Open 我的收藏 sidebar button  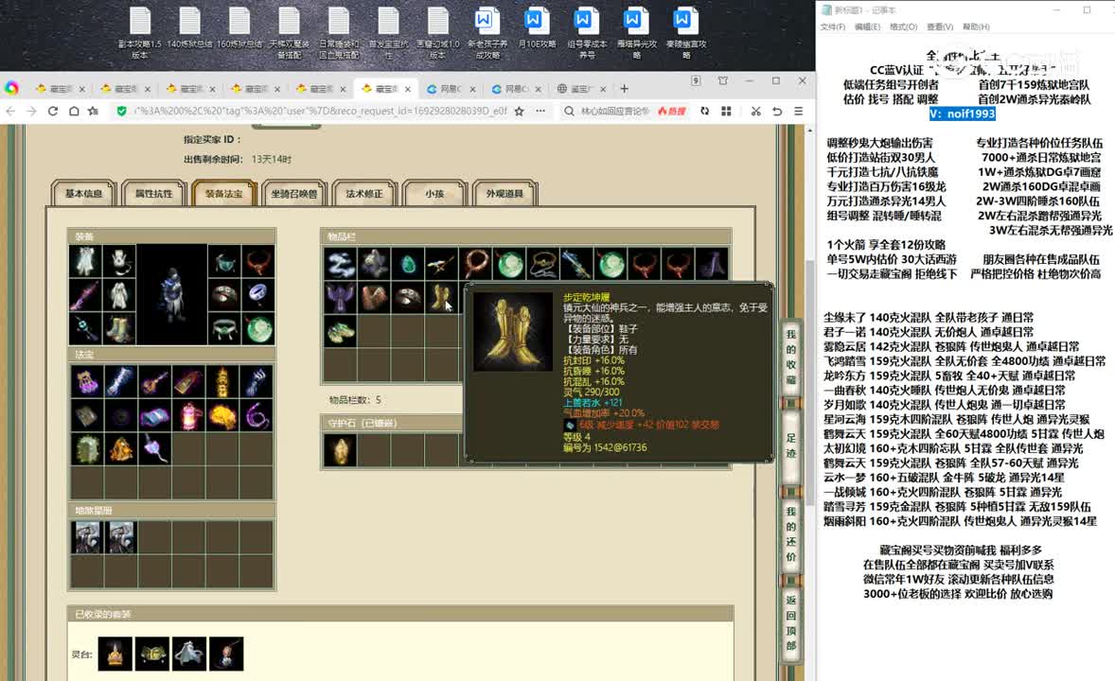790,357
